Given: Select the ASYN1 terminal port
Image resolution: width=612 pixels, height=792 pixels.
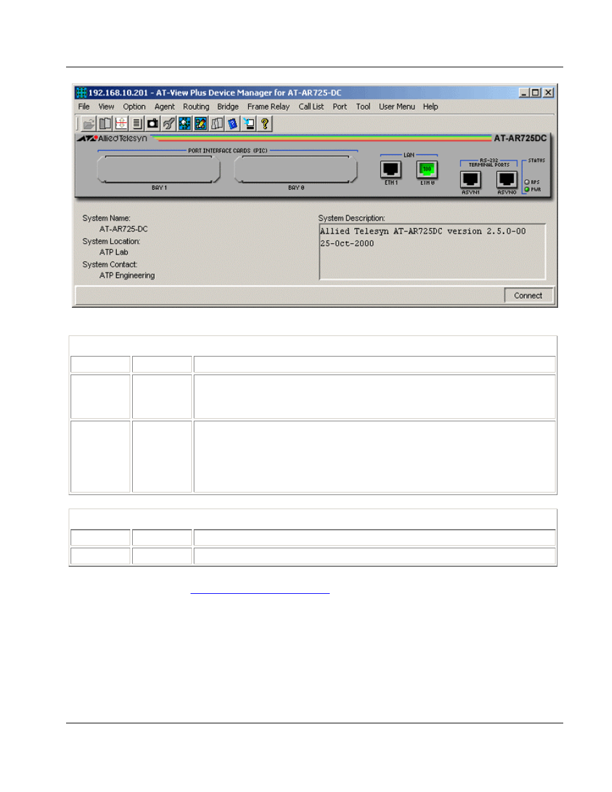Looking at the screenshot, I should [x=470, y=180].
